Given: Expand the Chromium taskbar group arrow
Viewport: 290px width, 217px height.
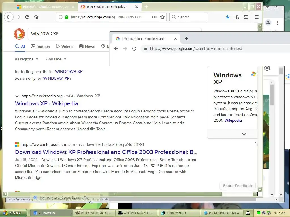Looking at the screenshot, I should (71, 213).
